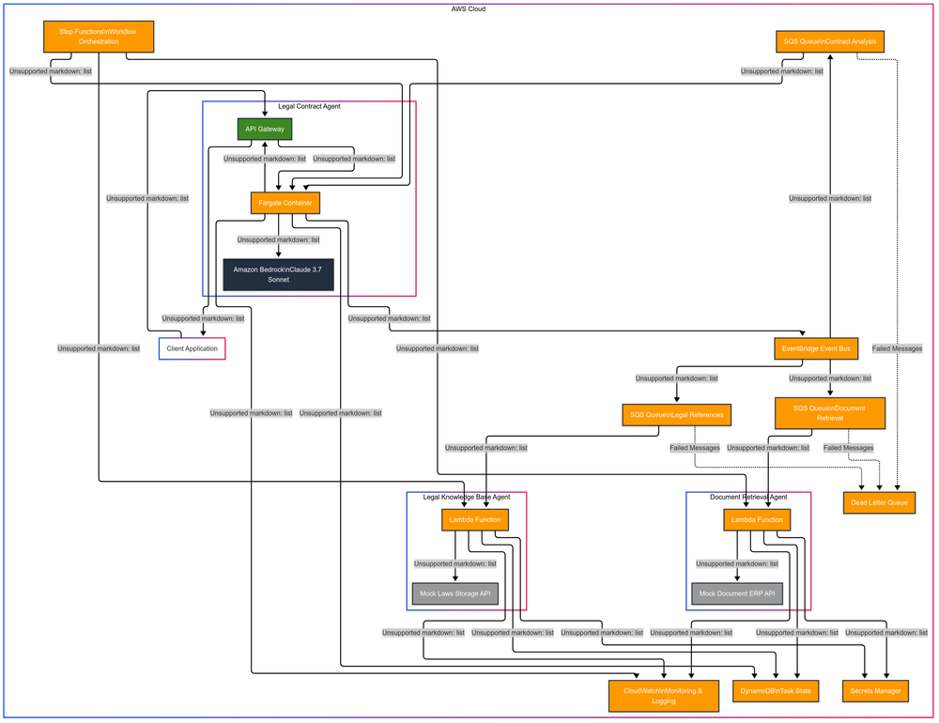939x723 pixels.
Task: Click the SQS Queue Document Retrieval node
Action: click(828, 413)
